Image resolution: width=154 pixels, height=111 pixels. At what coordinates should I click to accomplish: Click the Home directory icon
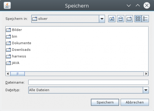coord(121,19)
